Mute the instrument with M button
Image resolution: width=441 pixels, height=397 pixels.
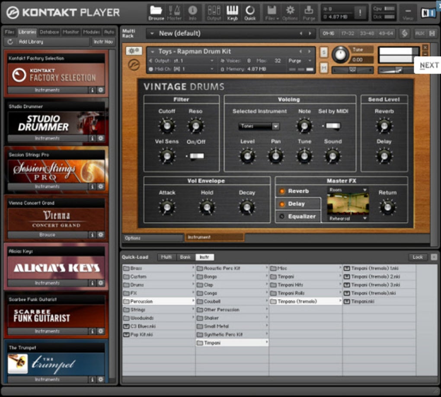coord(324,68)
